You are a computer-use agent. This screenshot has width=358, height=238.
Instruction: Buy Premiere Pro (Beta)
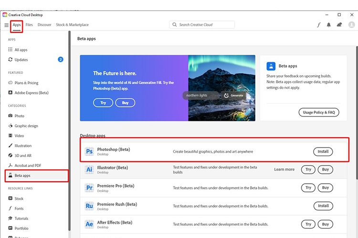coord(326,188)
